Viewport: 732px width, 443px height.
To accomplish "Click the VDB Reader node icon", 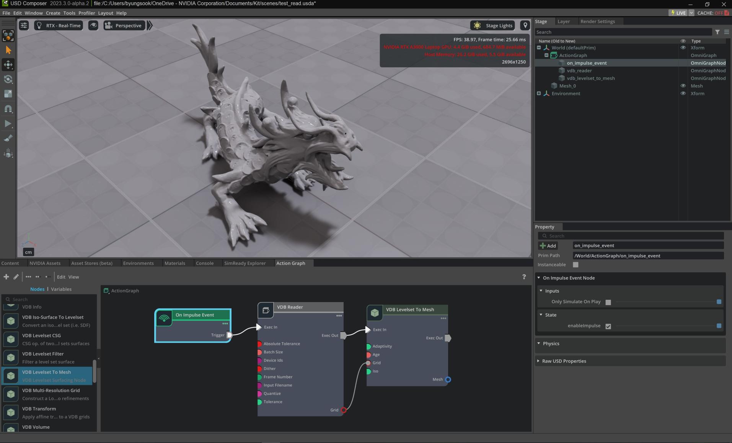I will click(266, 310).
